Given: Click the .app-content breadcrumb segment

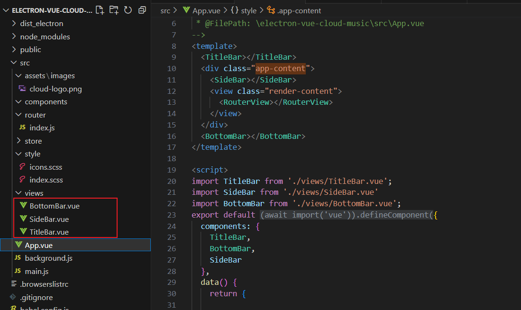Looking at the screenshot, I should pos(299,10).
